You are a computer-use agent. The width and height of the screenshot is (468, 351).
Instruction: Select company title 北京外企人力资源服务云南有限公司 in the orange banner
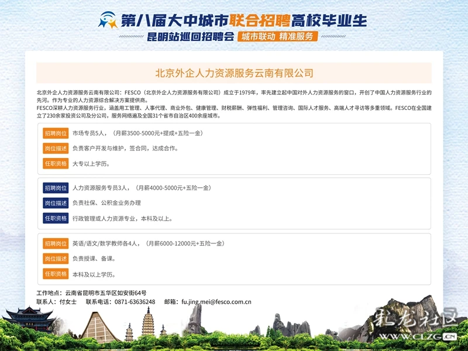234,73
